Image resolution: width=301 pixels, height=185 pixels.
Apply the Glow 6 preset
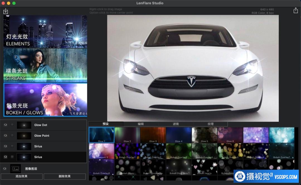coord(230,135)
